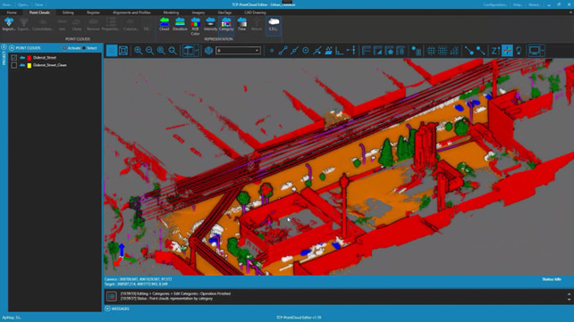The height and width of the screenshot is (322, 574).
Task: Click the solid blue square view icon
Action: click(112, 50)
